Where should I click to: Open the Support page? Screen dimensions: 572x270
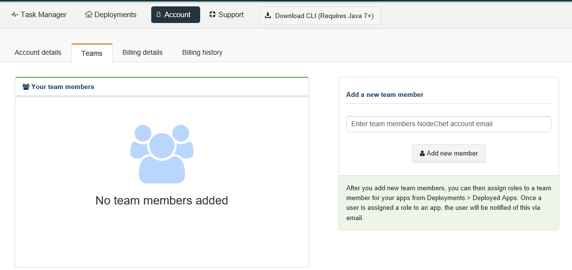tap(226, 15)
